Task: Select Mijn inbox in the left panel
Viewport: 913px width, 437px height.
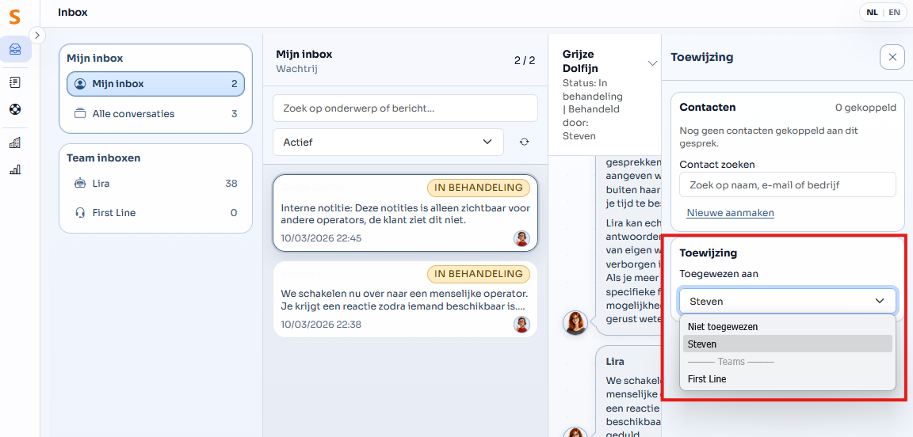Action: (155, 84)
